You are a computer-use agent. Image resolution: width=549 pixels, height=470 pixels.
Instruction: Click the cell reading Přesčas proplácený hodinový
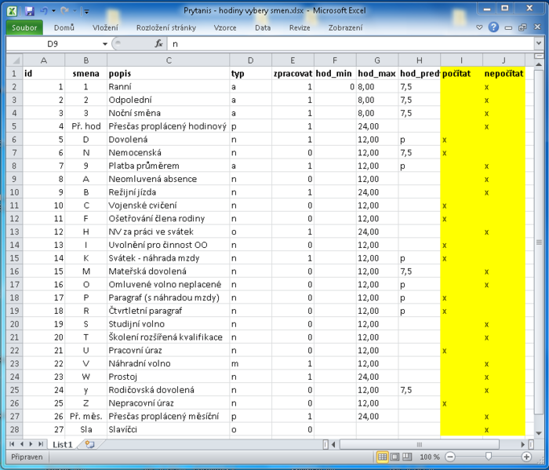tap(169, 126)
